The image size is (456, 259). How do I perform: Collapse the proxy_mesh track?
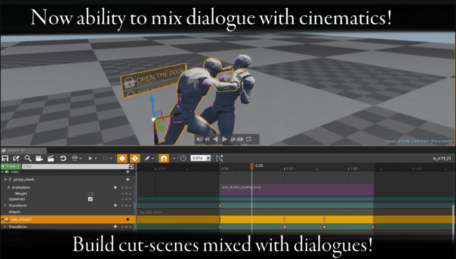tap(5, 179)
